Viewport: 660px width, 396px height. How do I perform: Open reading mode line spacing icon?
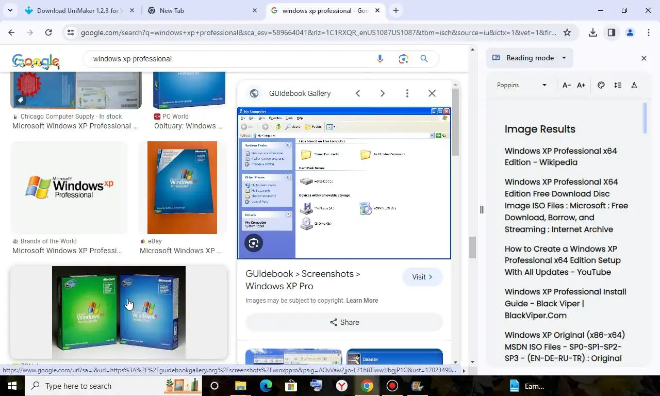(x=618, y=85)
